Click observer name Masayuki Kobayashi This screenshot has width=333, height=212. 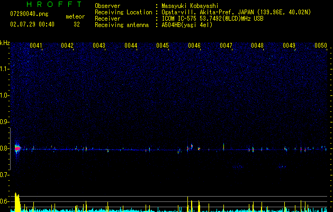(x=190, y=6)
